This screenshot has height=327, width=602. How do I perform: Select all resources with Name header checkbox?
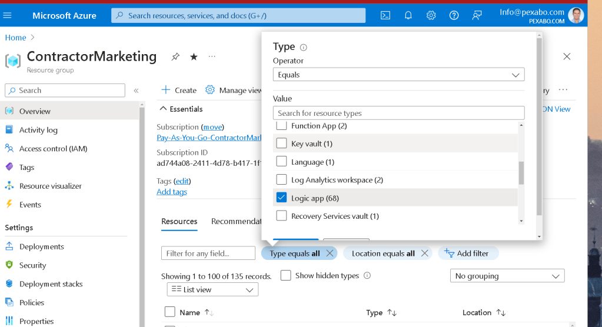coord(169,312)
